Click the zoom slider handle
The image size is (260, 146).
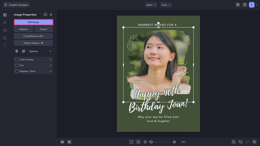click(x=151, y=142)
